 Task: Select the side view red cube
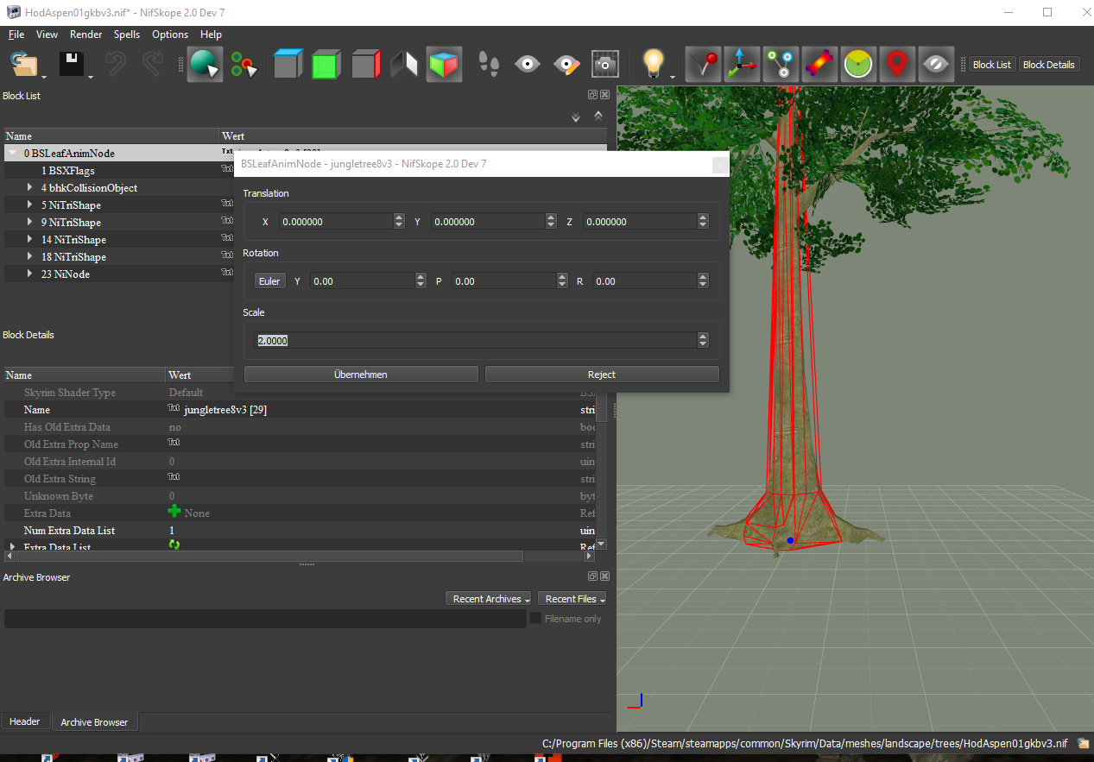pos(366,66)
